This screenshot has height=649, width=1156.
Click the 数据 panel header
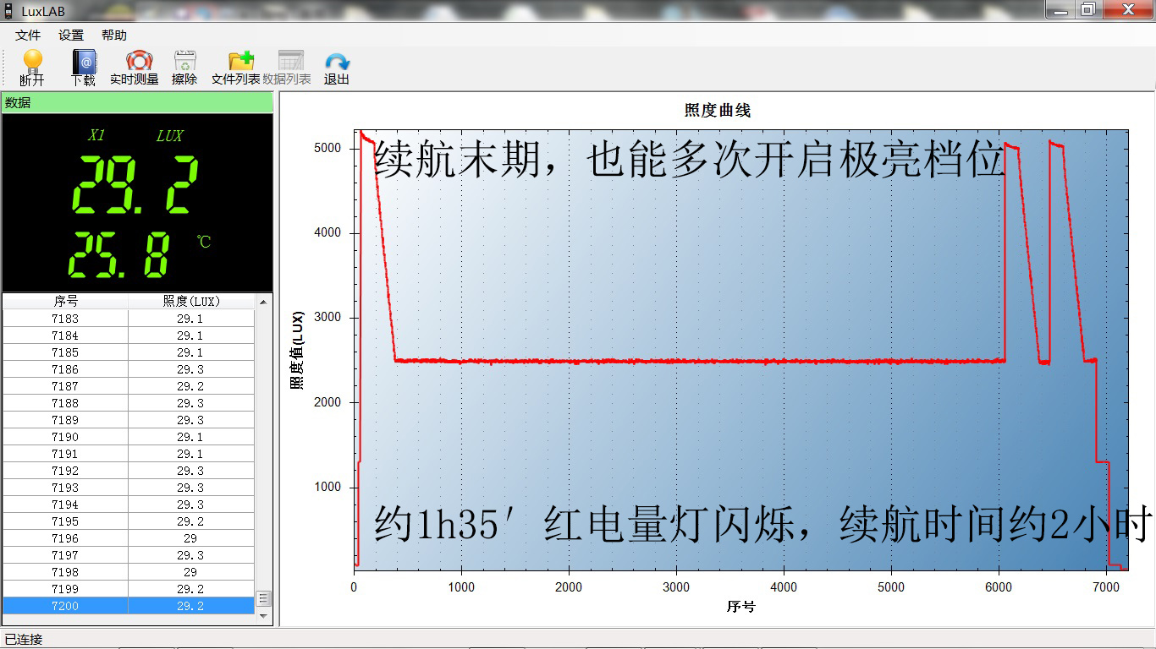137,102
